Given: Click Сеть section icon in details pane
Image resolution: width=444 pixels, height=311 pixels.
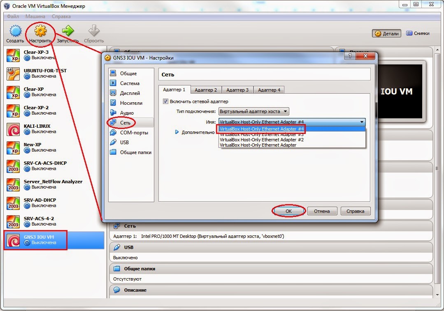Looking at the screenshot, I should pos(117,226).
